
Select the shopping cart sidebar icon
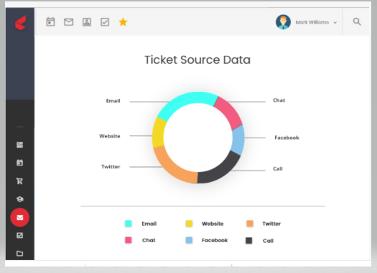coord(19,181)
